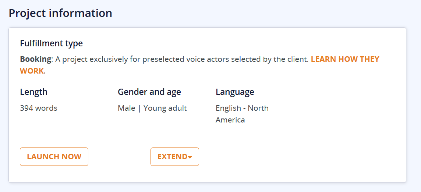The image size is (421, 192).
Task: Click the Project information heading
Action: [x=60, y=13]
